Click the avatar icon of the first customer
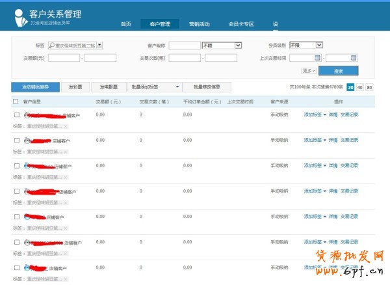The width and height of the screenshot is (390, 285). pos(27,115)
